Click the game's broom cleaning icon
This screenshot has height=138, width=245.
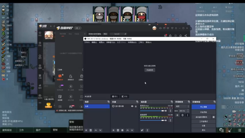tap(230, 130)
